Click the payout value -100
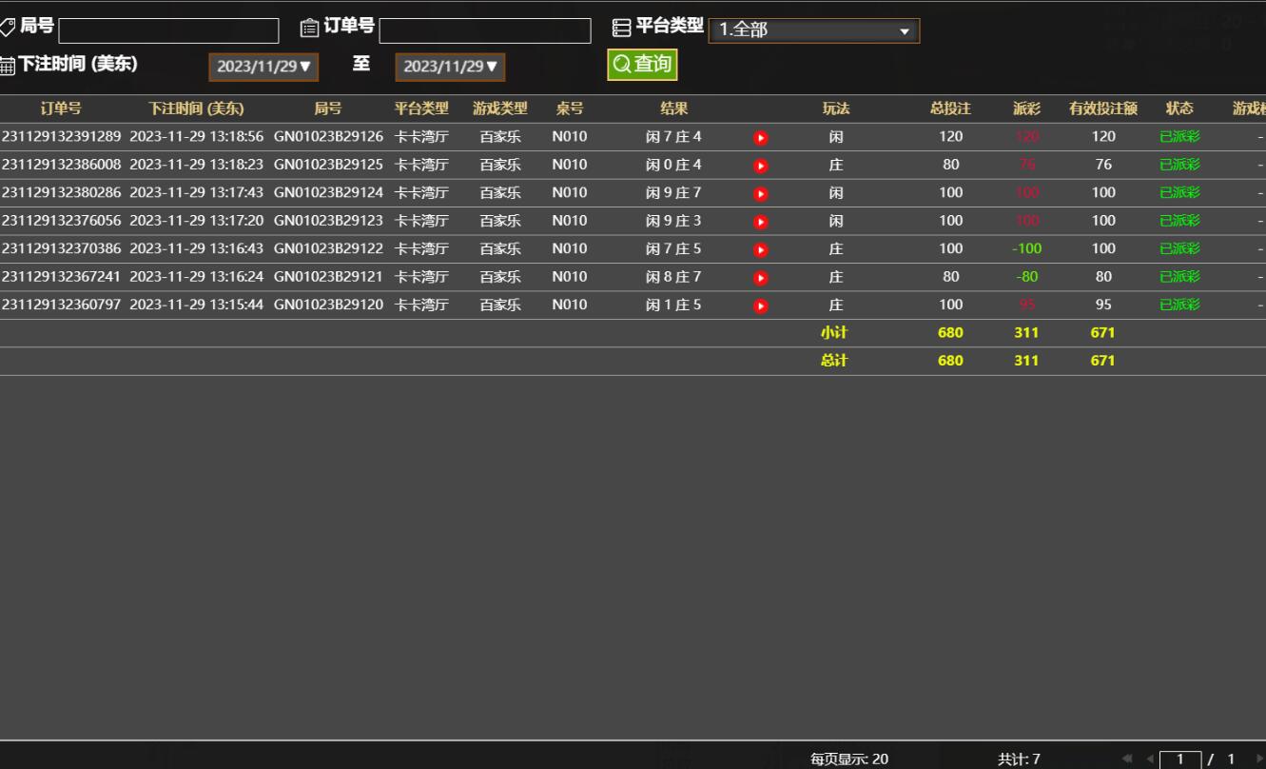Viewport: 1266px width, 769px height. (1026, 249)
